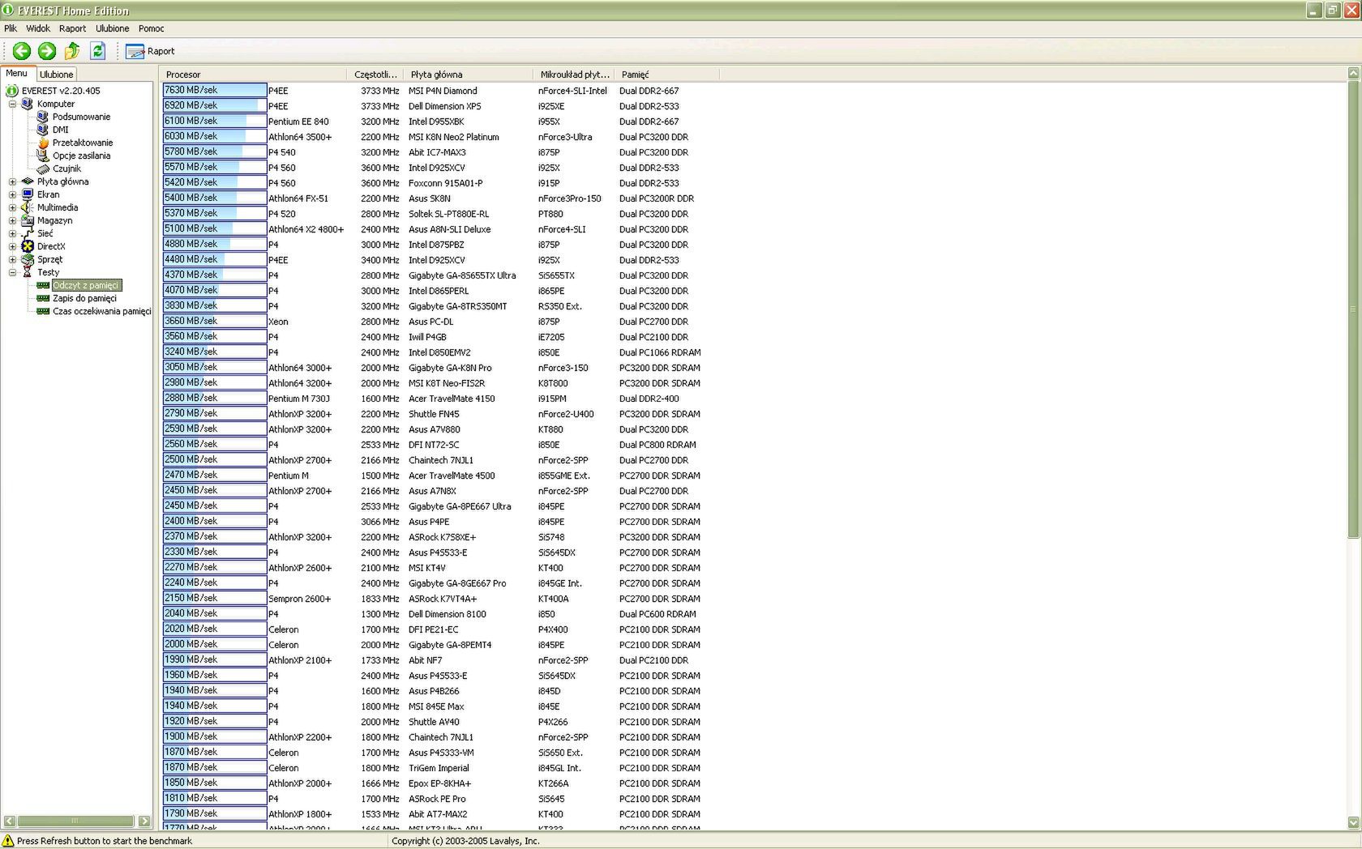Select Czas oczekiwania pamięci memory icon
1362x849 pixels.
(43, 311)
